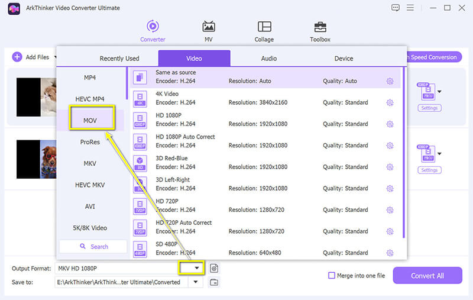Image resolution: width=473 pixels, height=300 pixels.
Task: Select MP4 in the format list
Action: point(90,78)
